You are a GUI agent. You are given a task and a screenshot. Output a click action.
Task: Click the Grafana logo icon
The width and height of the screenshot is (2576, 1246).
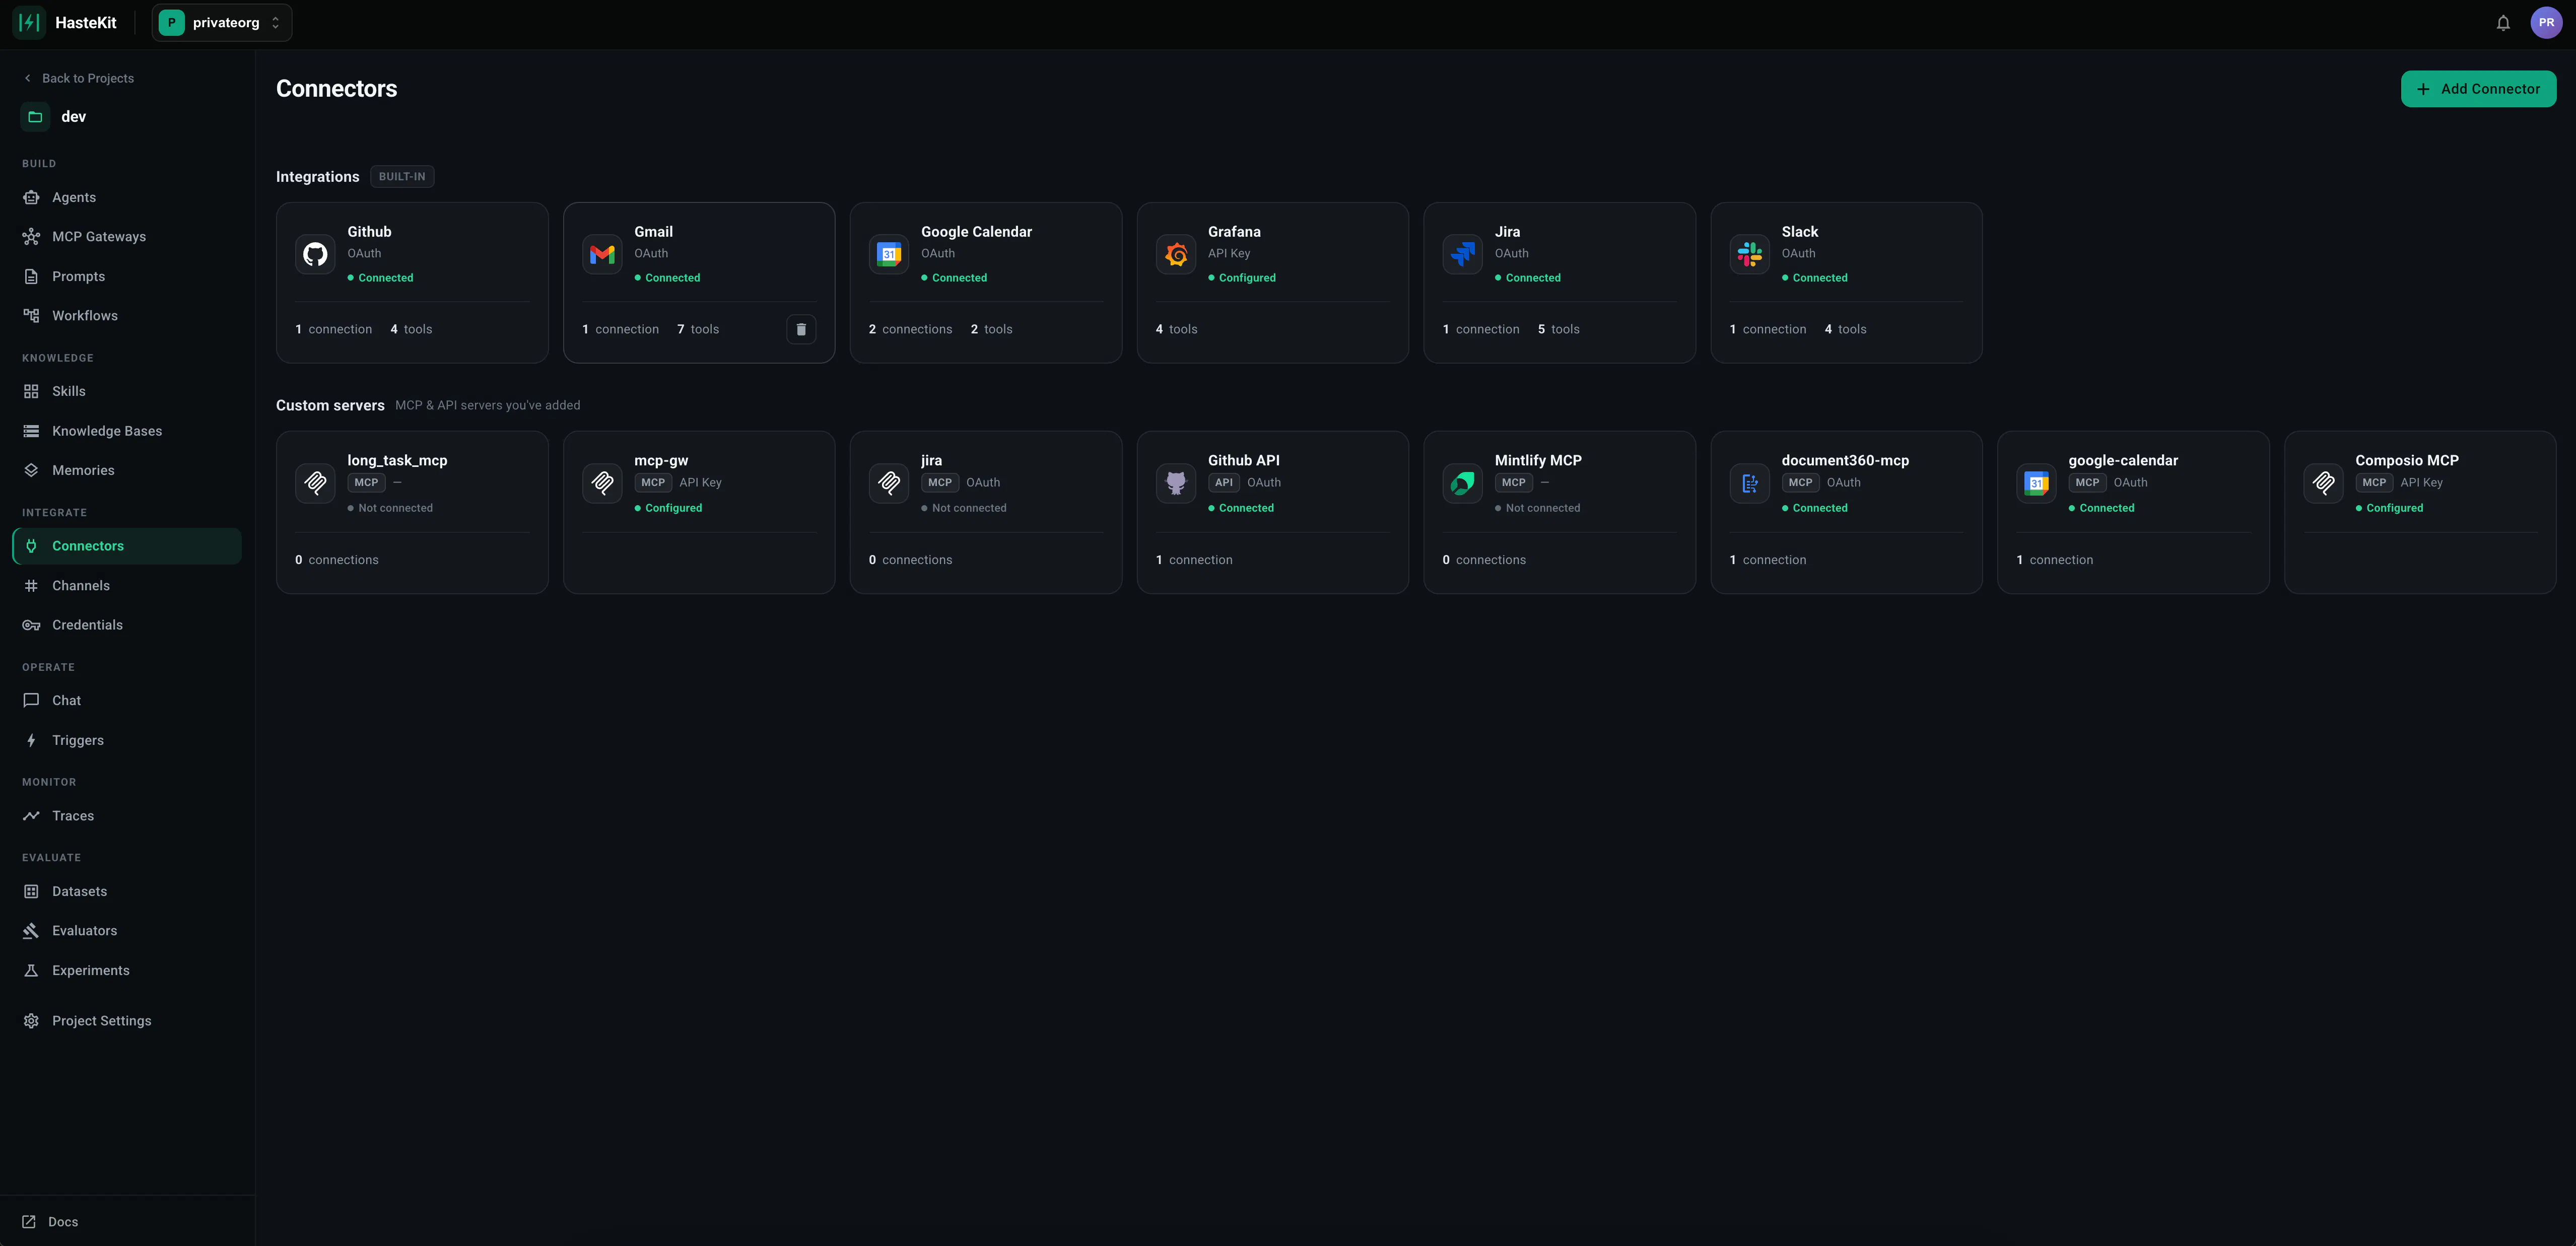pyautogui.click(x=1176, y=254)
